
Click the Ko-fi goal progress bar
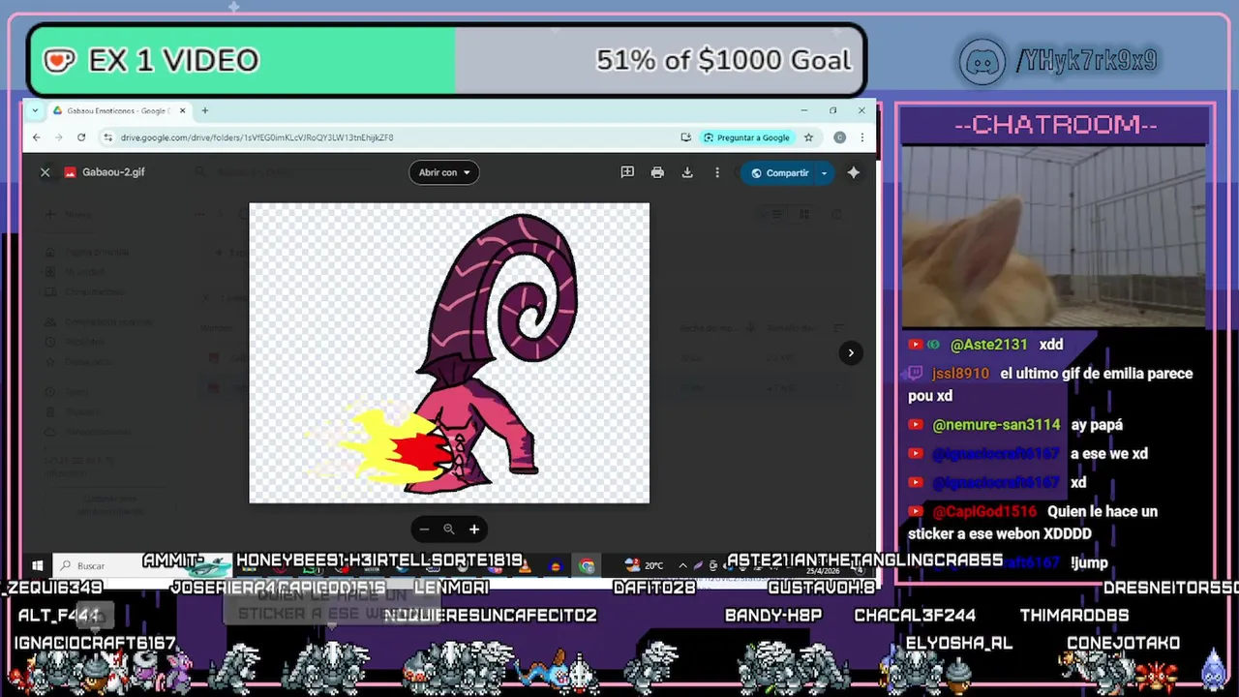tap(446, 60)
